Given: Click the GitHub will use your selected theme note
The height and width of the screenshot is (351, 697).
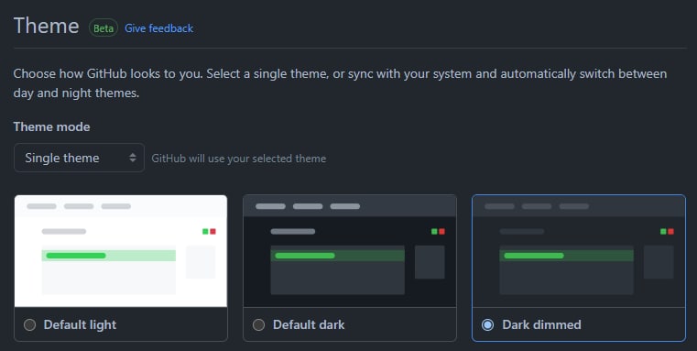Looking at the screenshot, I should 239,159.
